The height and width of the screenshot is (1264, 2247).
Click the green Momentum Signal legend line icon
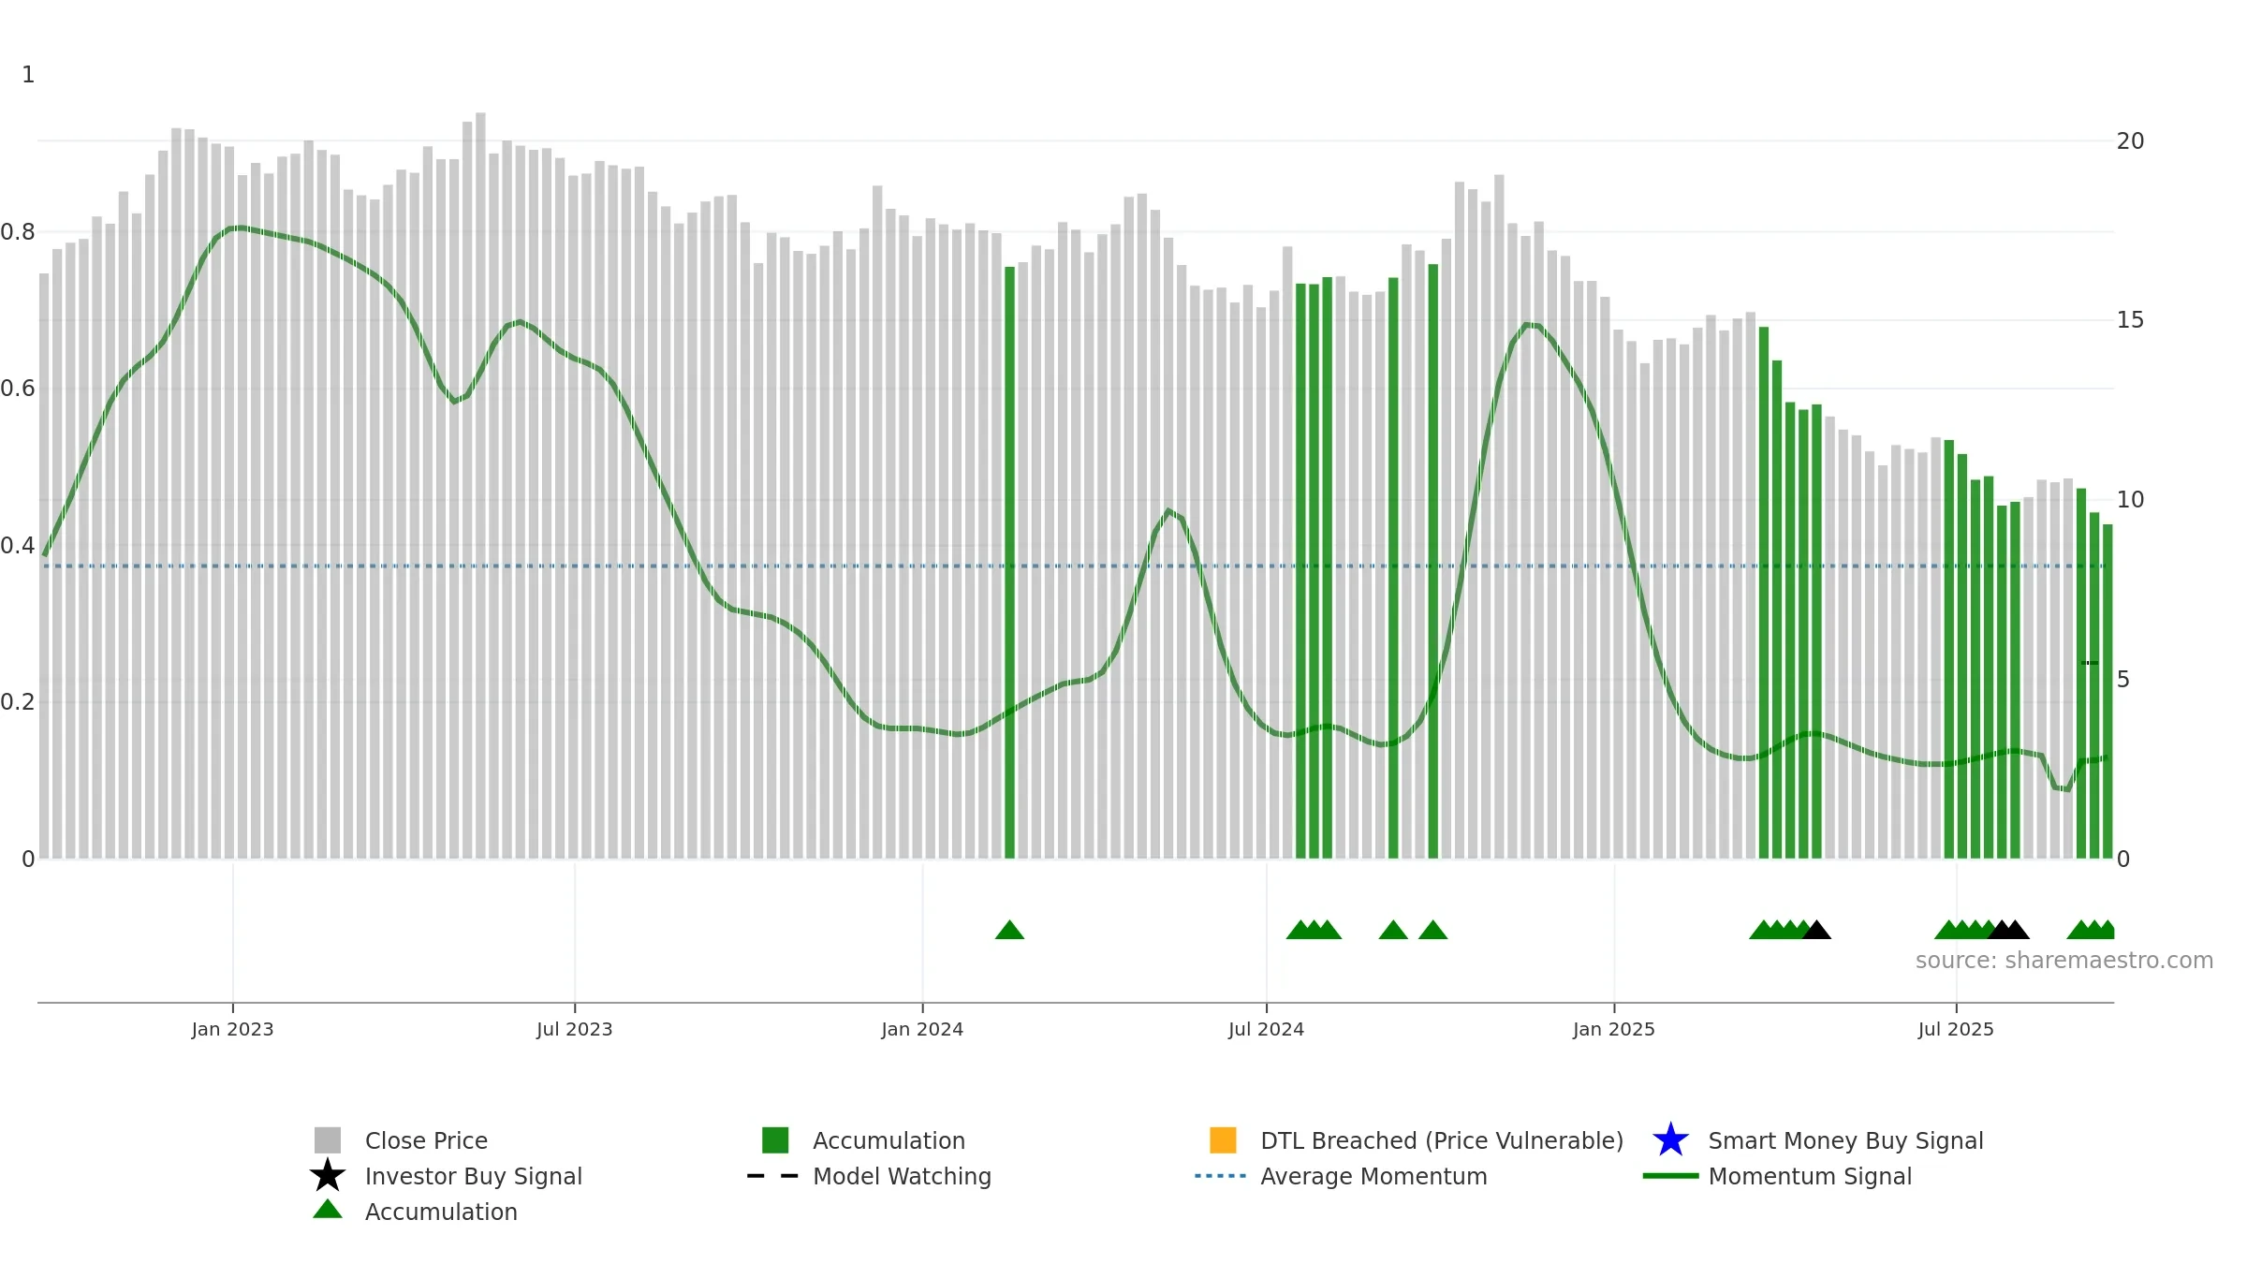coord(1670,1176)
